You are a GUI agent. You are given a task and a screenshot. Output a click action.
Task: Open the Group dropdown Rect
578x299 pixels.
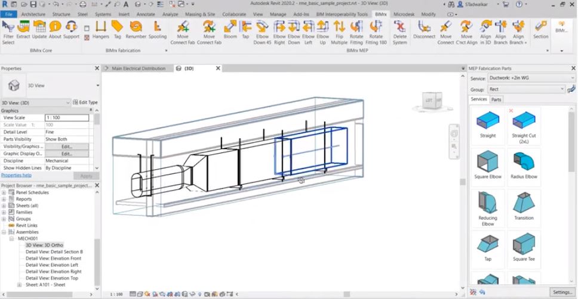(x=527, y=89)
